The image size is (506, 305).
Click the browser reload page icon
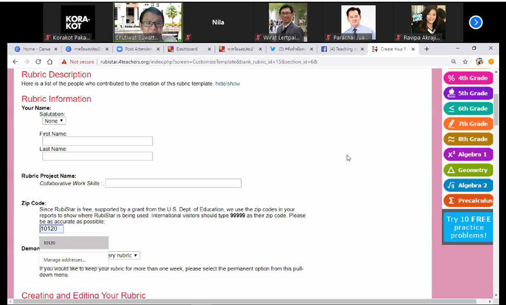[x=38, y=62]
